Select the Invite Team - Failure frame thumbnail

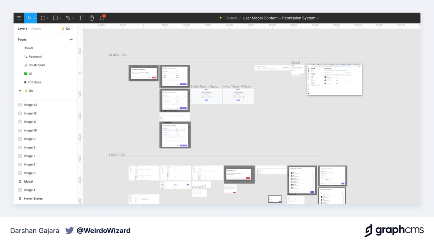238,97
